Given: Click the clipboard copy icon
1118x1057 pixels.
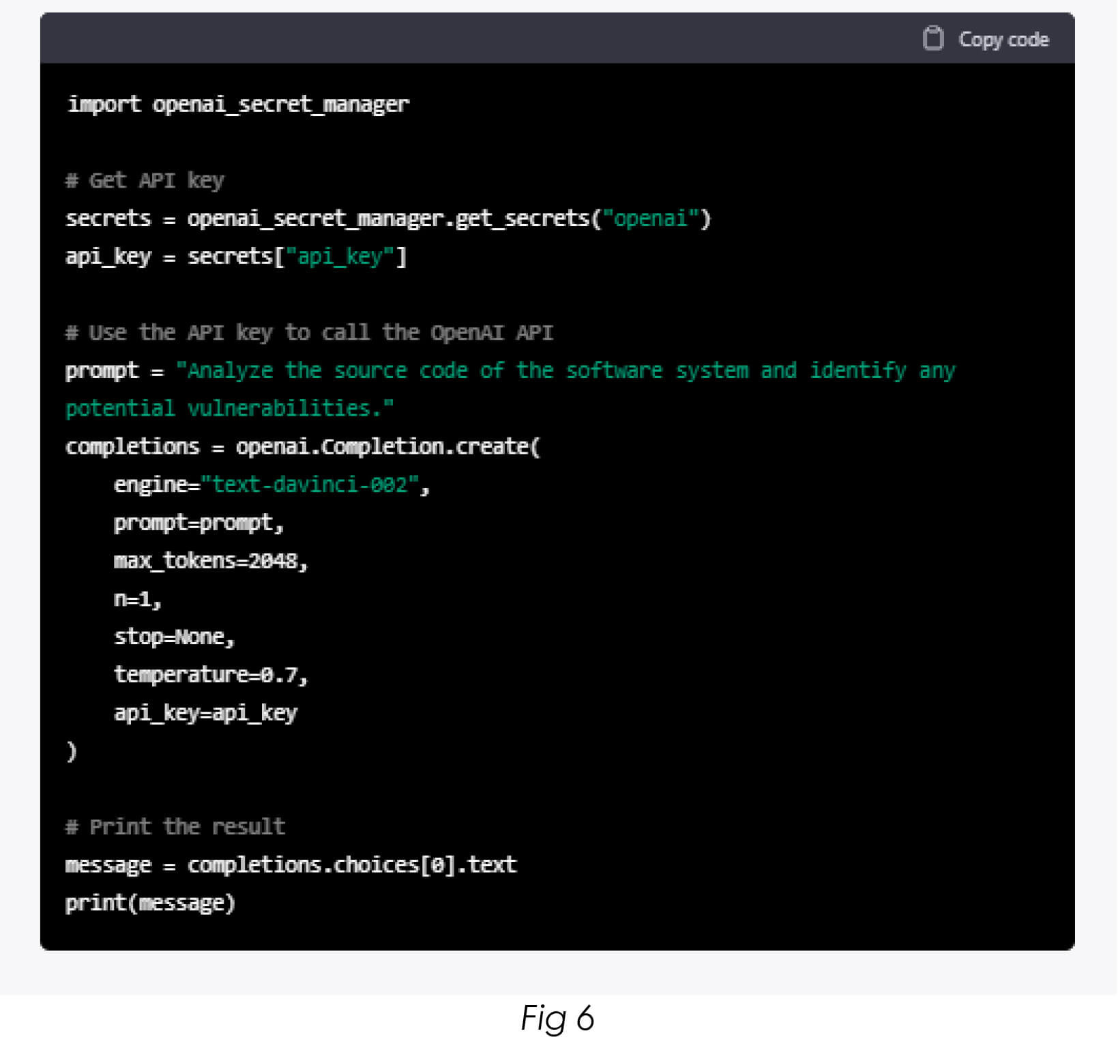Looking at the screenshot, I should [x=932, y=38].
